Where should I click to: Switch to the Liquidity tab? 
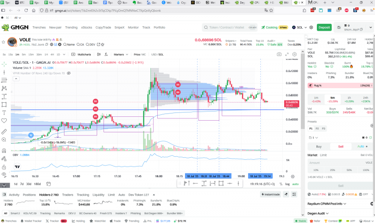(99, 195)
